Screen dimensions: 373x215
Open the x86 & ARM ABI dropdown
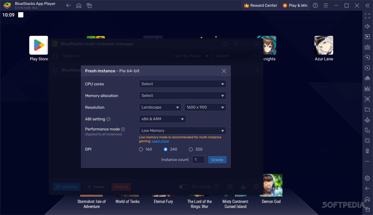[163, 119]
